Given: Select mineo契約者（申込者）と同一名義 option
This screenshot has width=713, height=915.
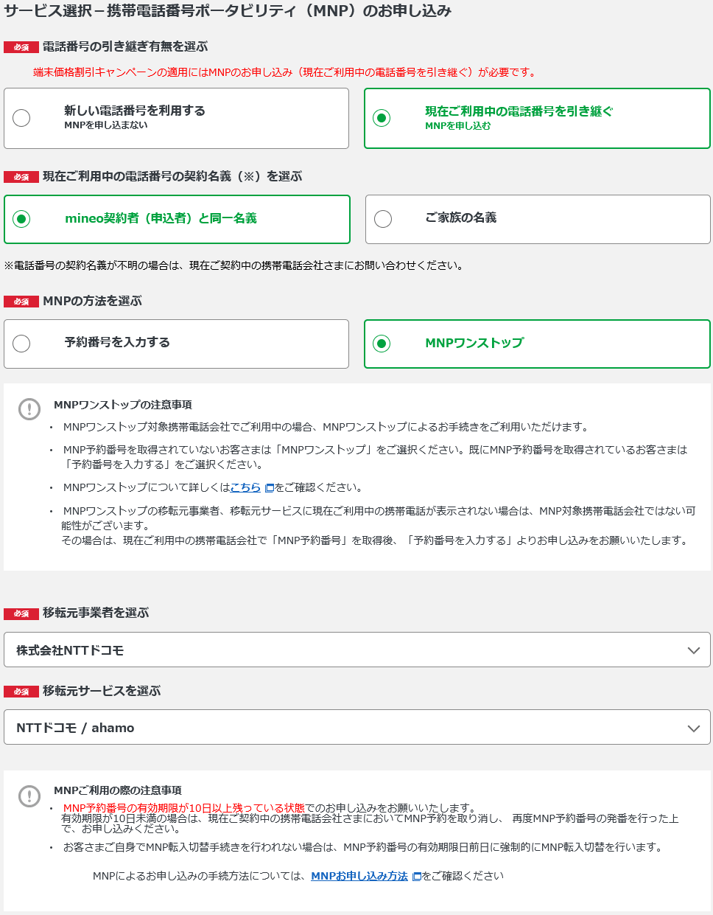Looking at the screenshot, I should (22, 219).
